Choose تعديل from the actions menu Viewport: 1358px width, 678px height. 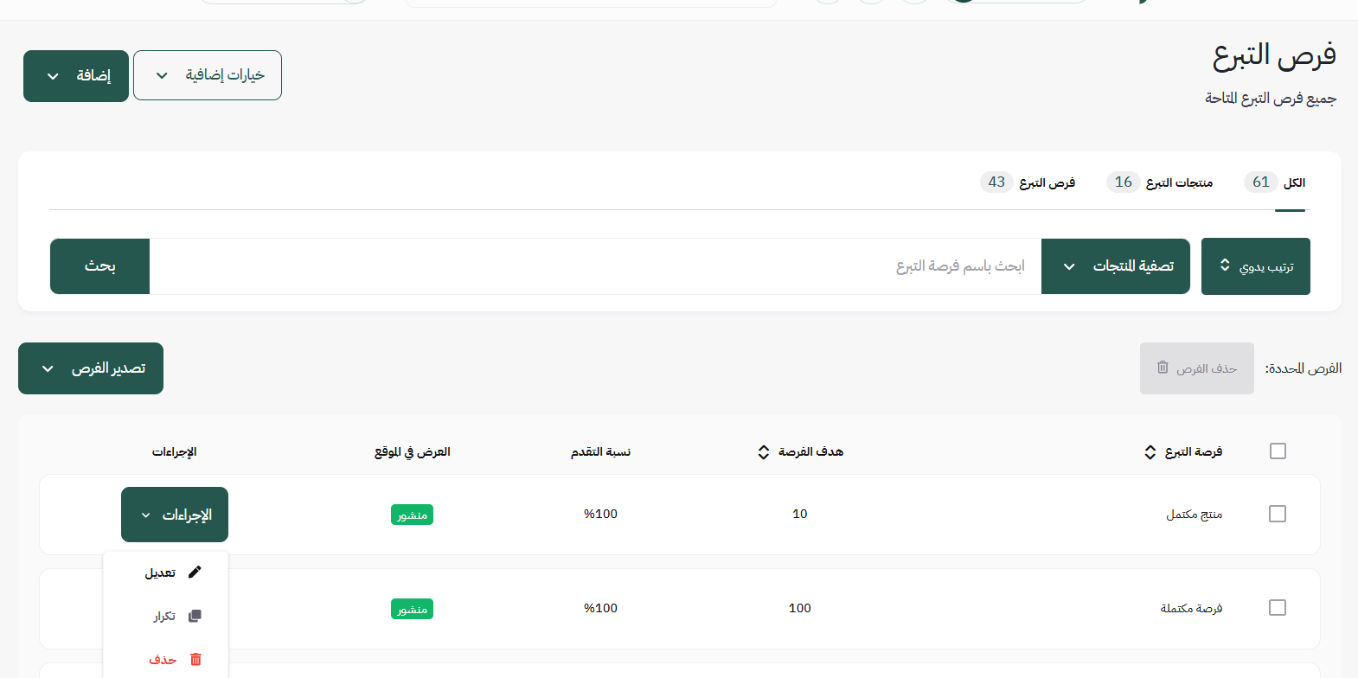click(x=166, y=572)
